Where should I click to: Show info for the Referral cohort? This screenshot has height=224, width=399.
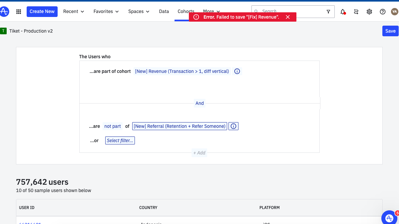click(233, 126)
